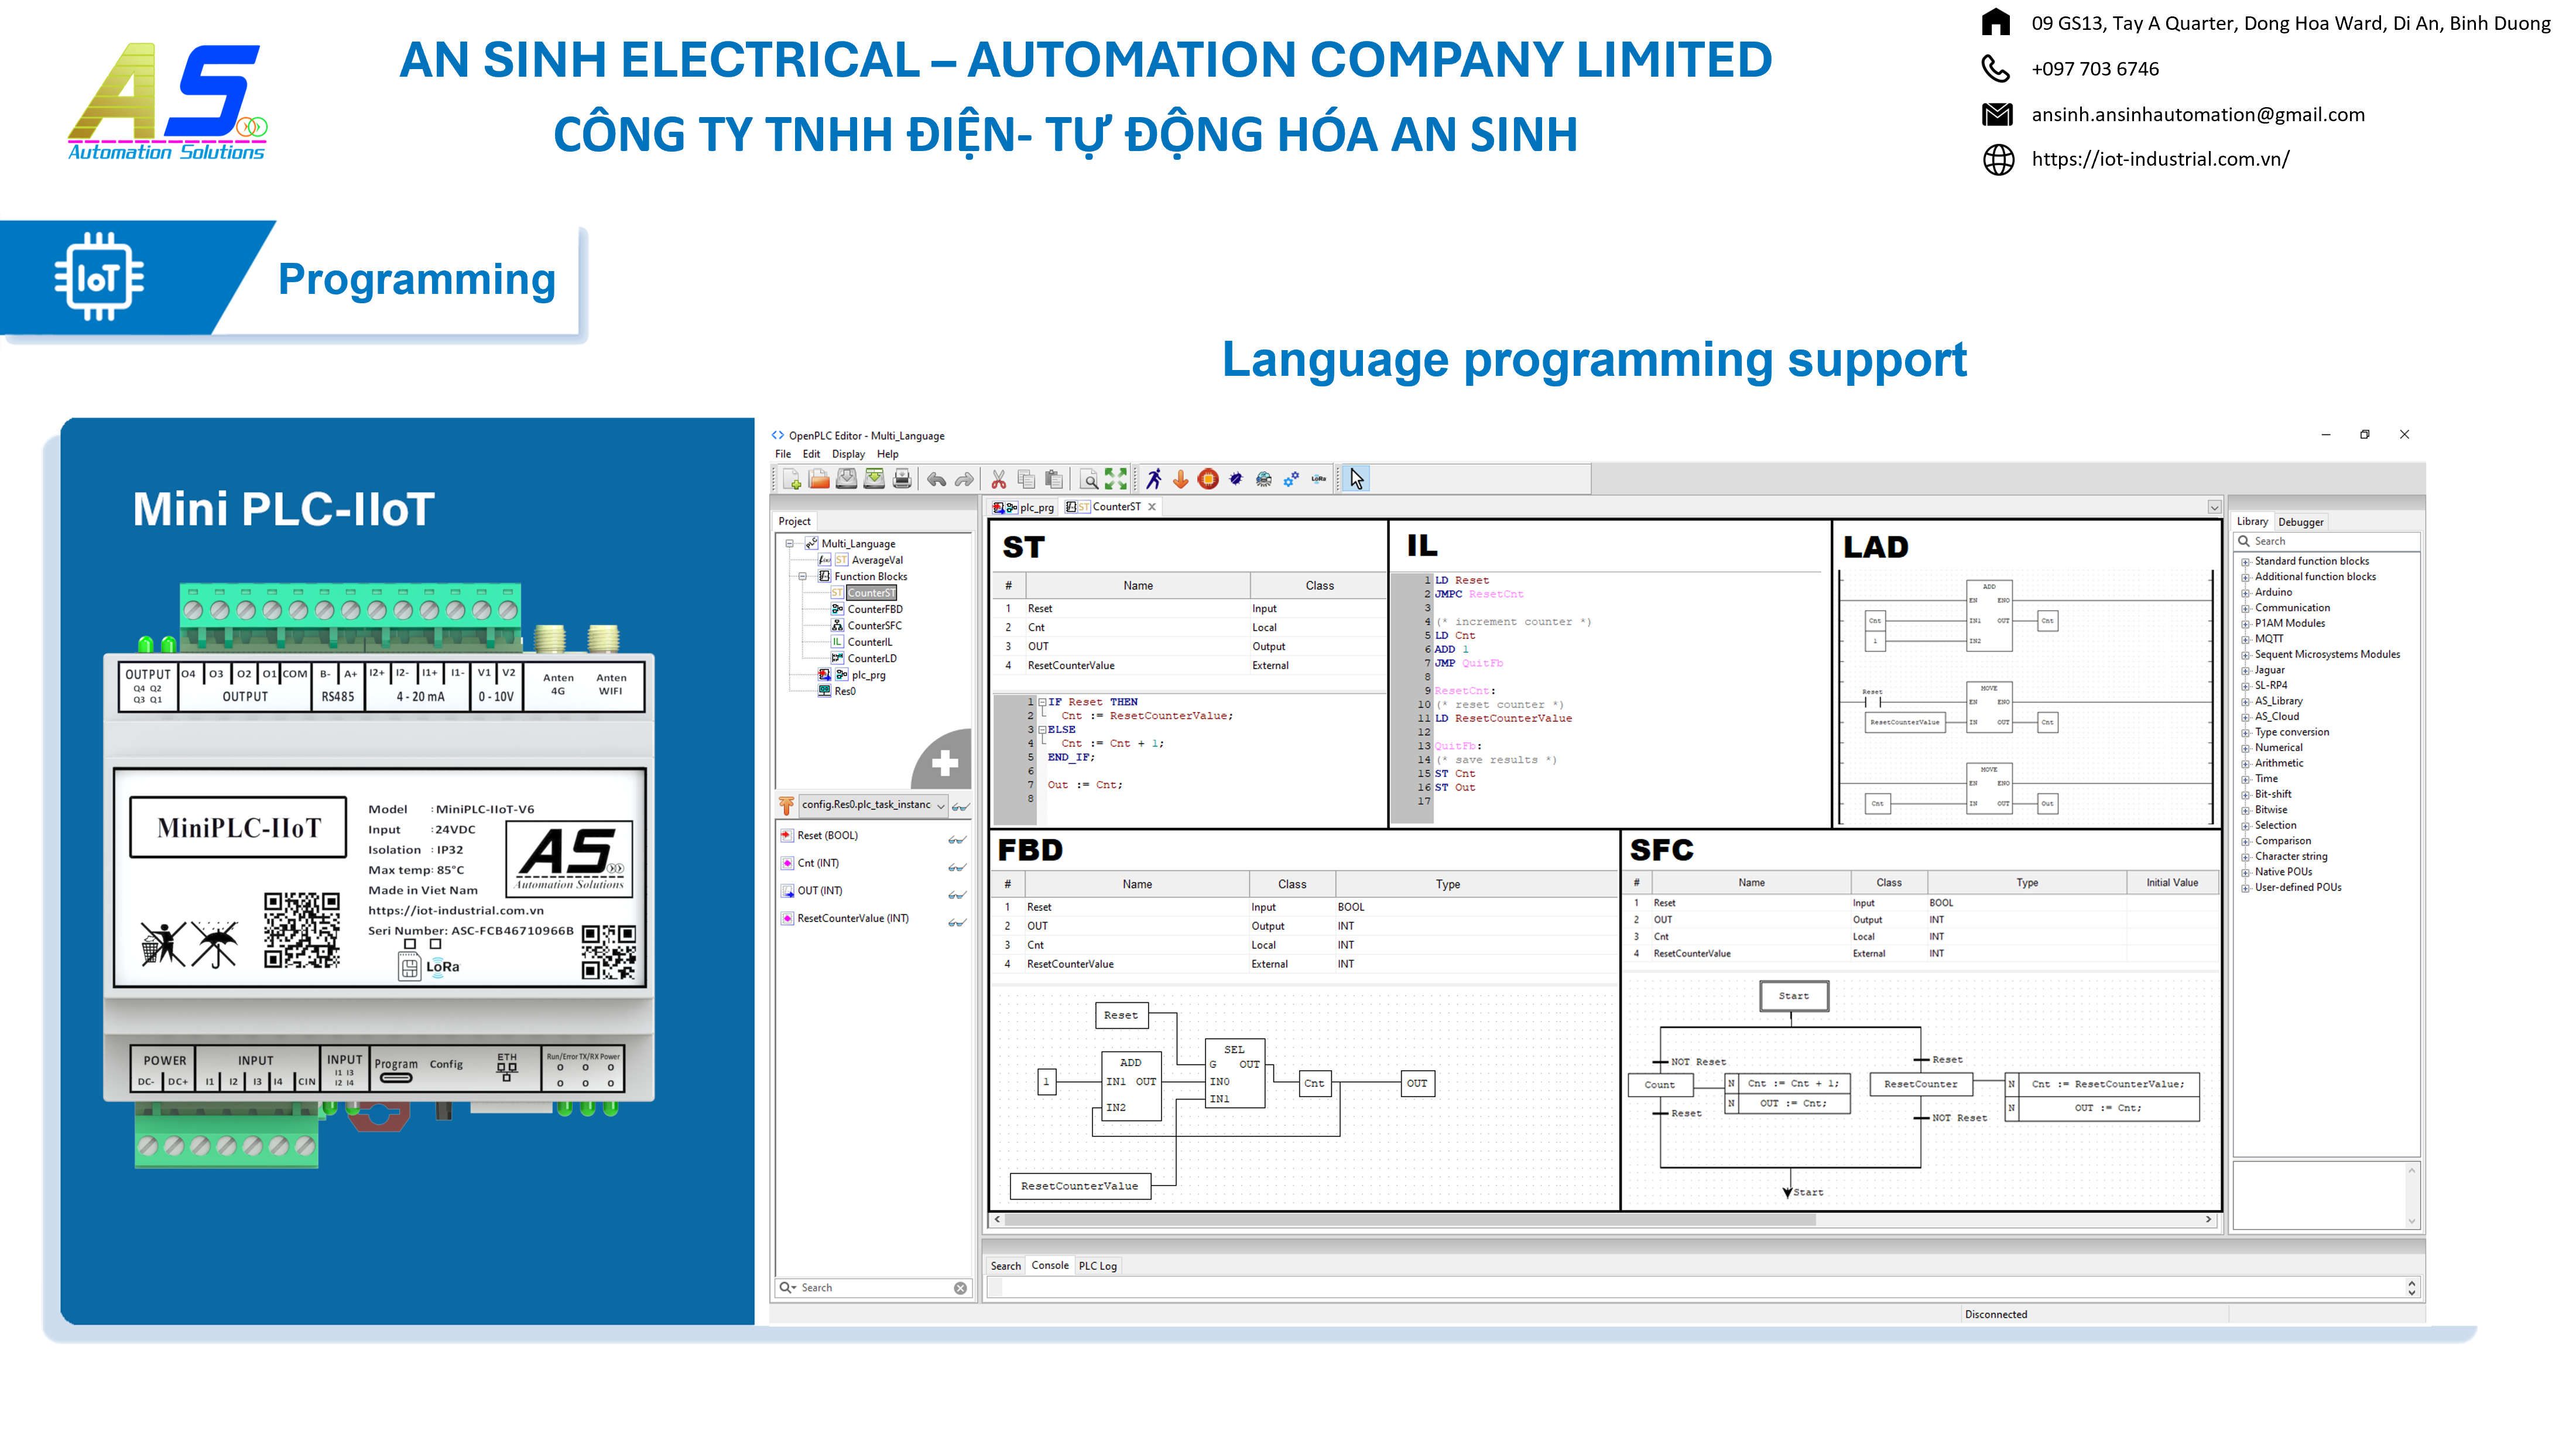
Task: Click the Search in project magnifier icon
Action: pos(1089,479)
